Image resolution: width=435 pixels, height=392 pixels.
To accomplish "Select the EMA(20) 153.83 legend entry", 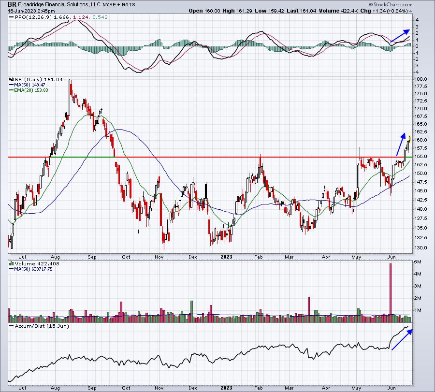I will [29, 90].
